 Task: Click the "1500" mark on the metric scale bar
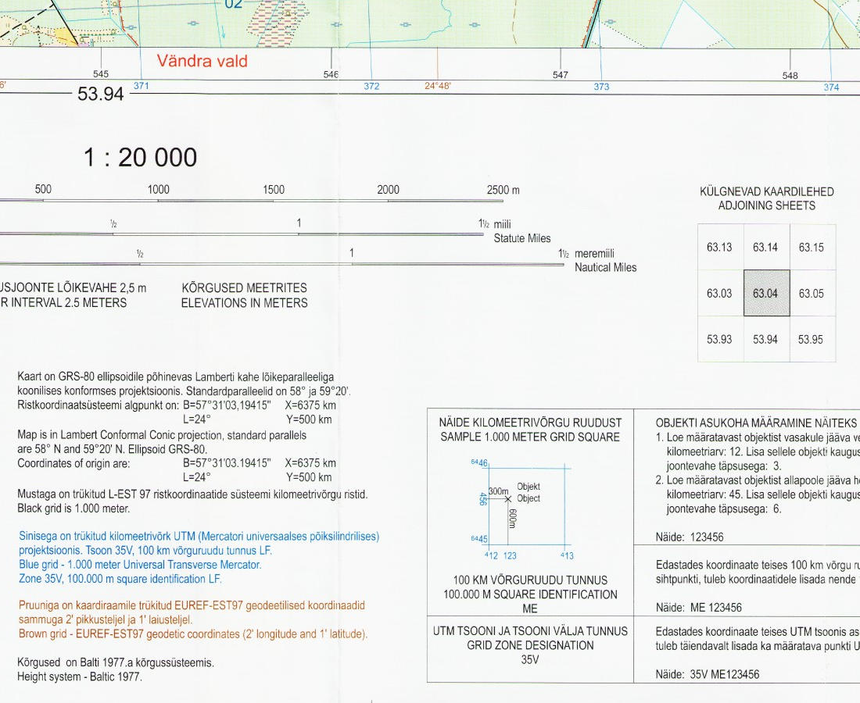point(273,190)
